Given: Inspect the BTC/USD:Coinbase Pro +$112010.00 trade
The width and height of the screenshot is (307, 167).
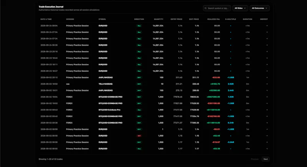Looking at the screenshot, I should [x=267, y=110].
